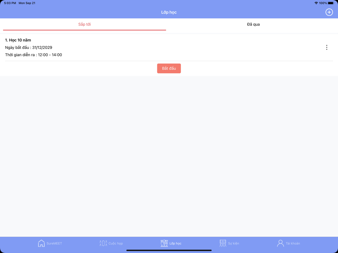Open the Tài khoản account person icon
338x253 pixels.
(281, 243)
